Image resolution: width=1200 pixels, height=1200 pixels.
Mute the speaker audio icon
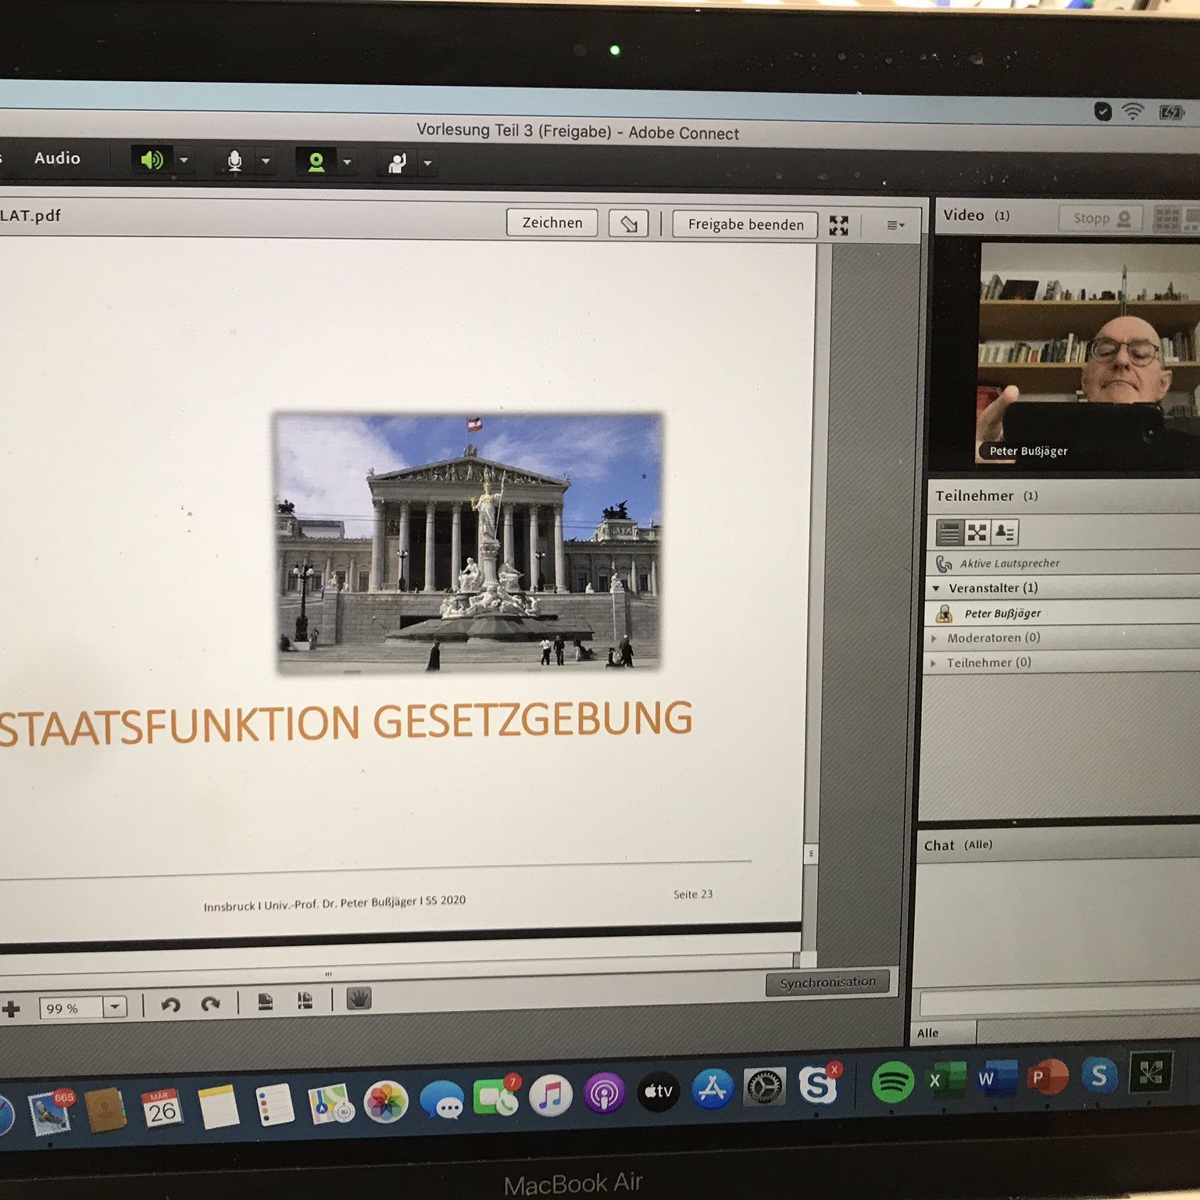[151, 160]
